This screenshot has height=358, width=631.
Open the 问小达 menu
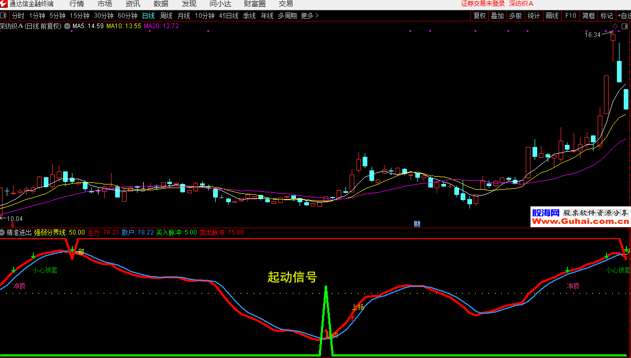220,4
